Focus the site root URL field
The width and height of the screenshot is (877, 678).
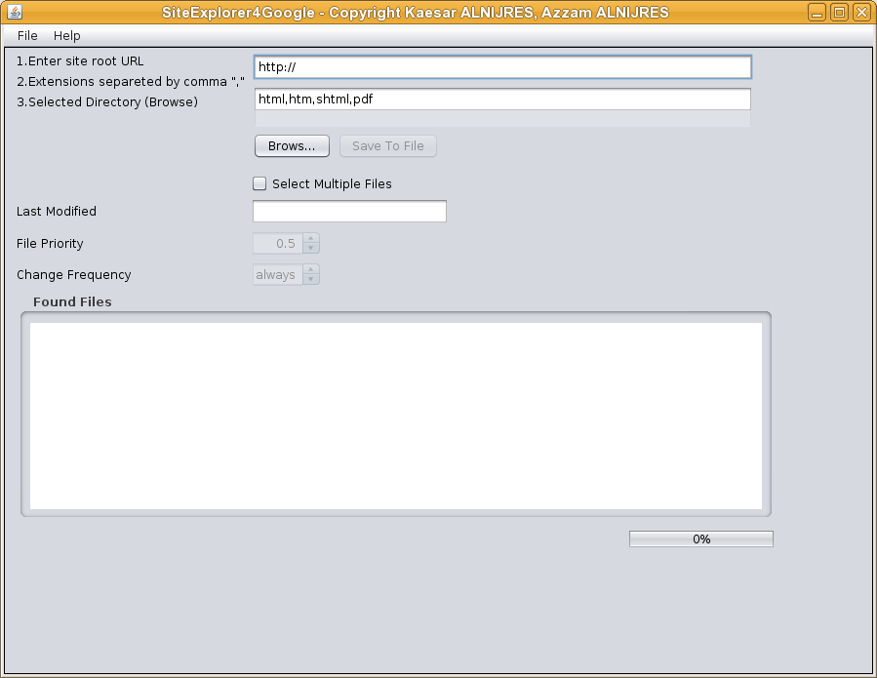coord(502,67)
